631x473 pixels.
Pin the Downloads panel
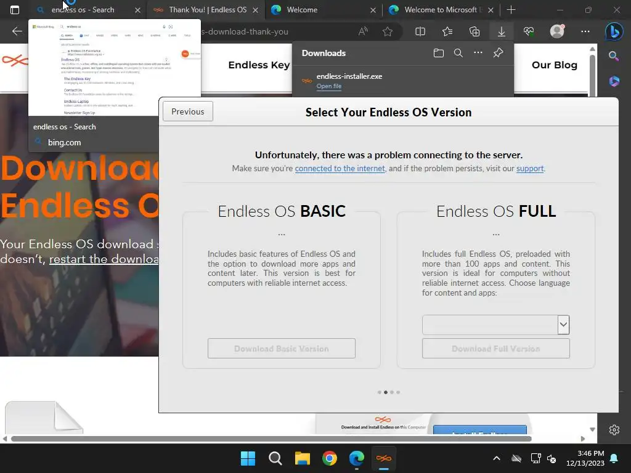498,53
